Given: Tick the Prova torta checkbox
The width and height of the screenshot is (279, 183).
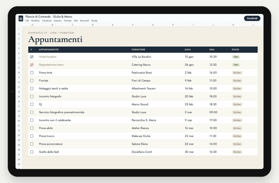Looking at the screenshot, I should click(32, 73).
